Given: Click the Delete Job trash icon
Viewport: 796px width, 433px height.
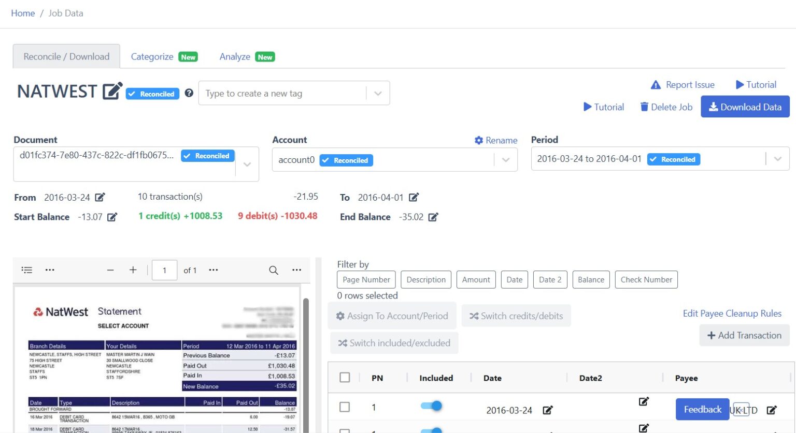Looking at the screenshot, I should 644,107.
